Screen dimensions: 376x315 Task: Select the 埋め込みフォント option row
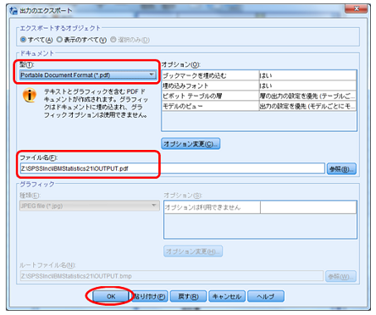259,86
